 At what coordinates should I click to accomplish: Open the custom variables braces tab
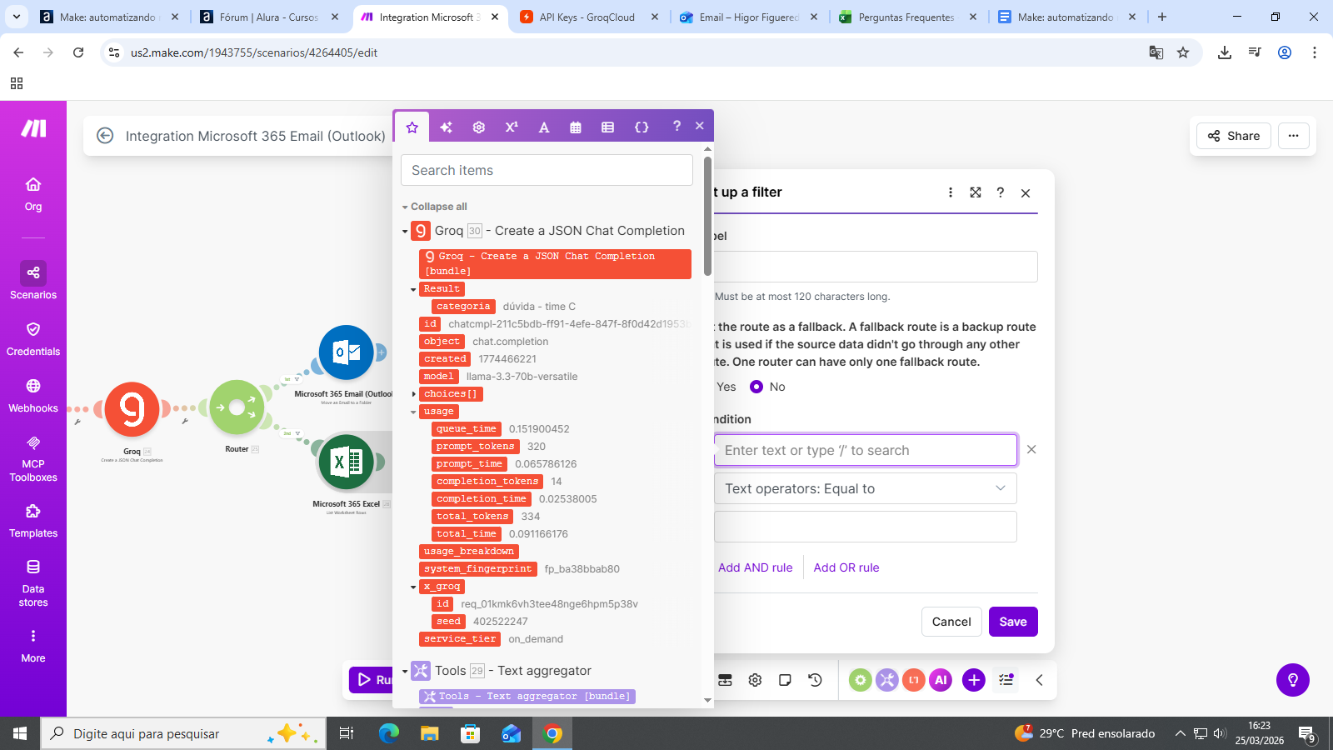(642, 127)
